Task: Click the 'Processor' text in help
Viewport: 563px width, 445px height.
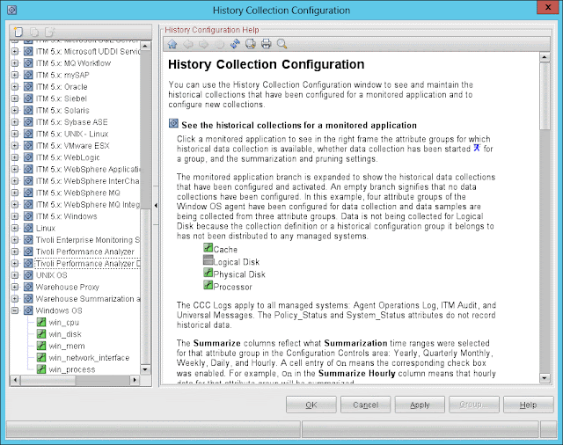Action: pyautogui.click(x=232, y=287)
